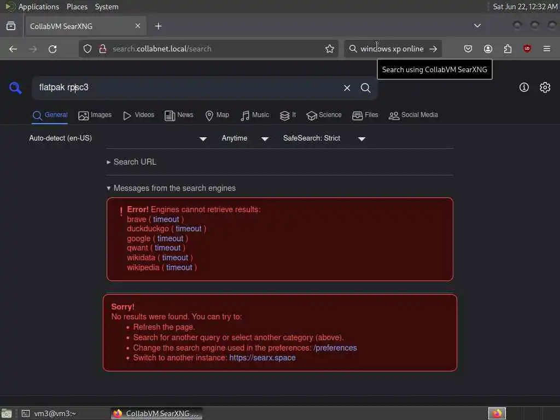Open the uBlock Origin extension icon
The width and height of the screenshot is (560, 420).
tap(527, 49)
